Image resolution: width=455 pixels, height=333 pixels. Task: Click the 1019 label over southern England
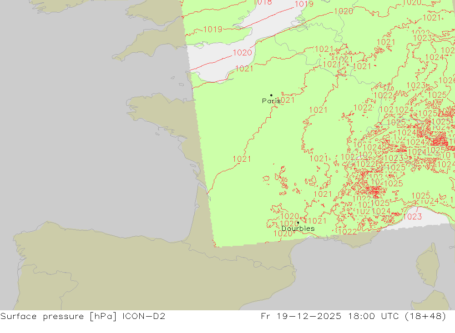pos(212,29)
